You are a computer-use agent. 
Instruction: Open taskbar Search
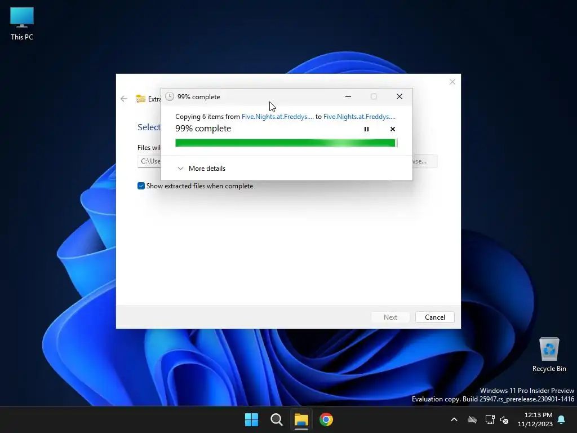276,419
